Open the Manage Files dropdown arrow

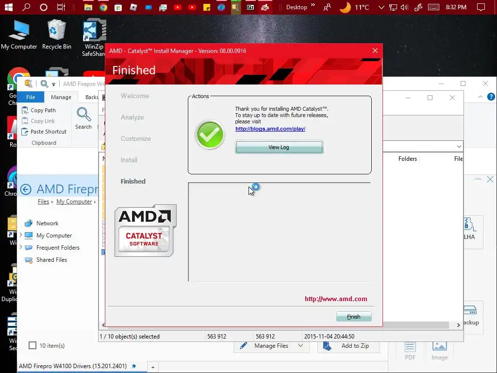pos(300,346)
